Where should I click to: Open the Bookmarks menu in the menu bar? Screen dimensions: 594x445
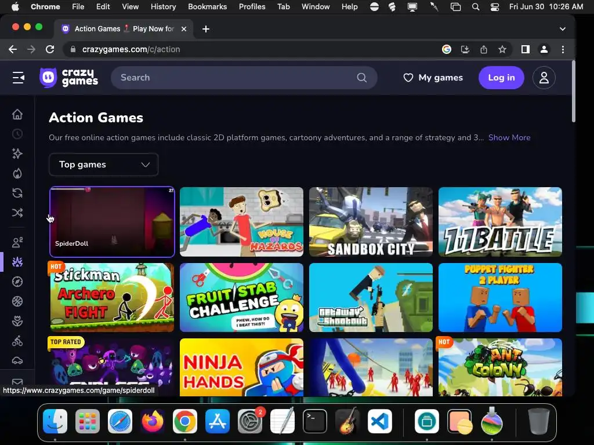[x=207, y=6]
